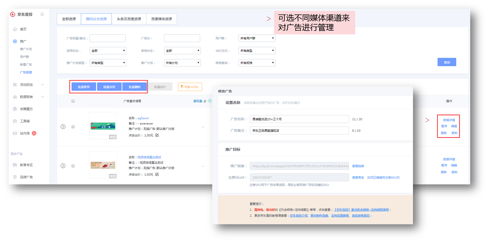The image size is (488, 242).
Task: Expand the 数据报表 sidebar section
Action: coord(43,97)
